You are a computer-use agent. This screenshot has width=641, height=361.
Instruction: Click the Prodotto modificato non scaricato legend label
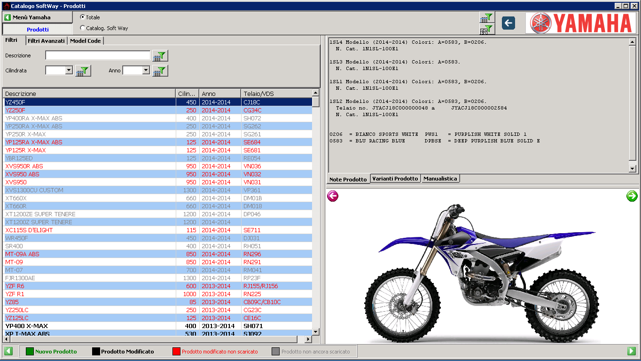point(219,352)
